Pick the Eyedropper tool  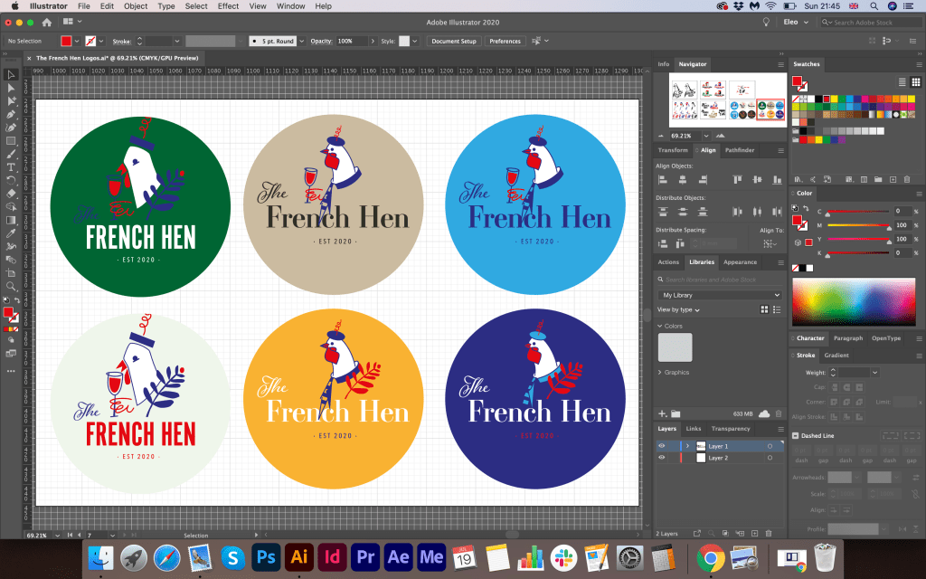[11, 233]
